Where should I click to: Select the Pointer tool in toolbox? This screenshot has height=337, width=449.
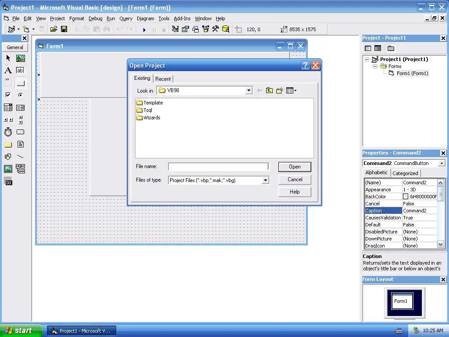pyautogui.click(x=8, y=58)
